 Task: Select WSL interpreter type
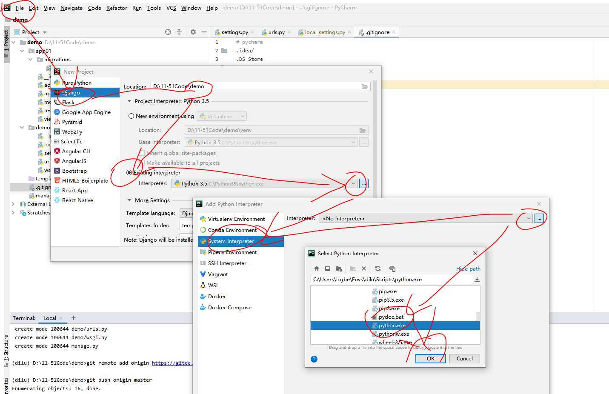pos(240,285)
